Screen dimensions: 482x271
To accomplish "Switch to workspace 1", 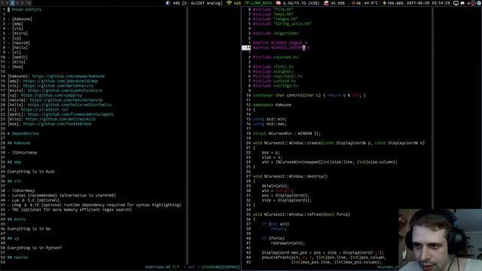I will pyautogui.click(x=3, y=3).
